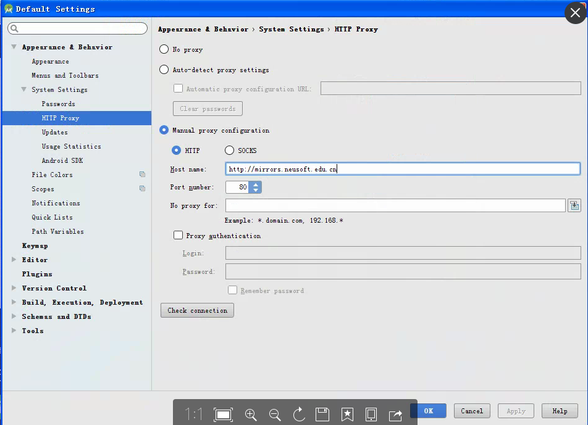Close the image viewer with the X button
The width and height of the screenshot is (588, 425).
click(x=575, y=13)
